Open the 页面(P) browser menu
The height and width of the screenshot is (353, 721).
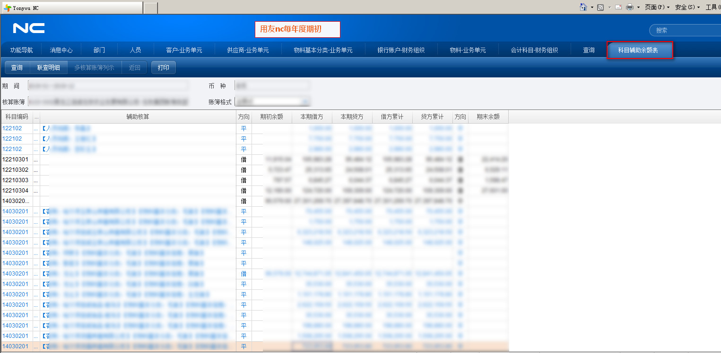pos(657,7)
